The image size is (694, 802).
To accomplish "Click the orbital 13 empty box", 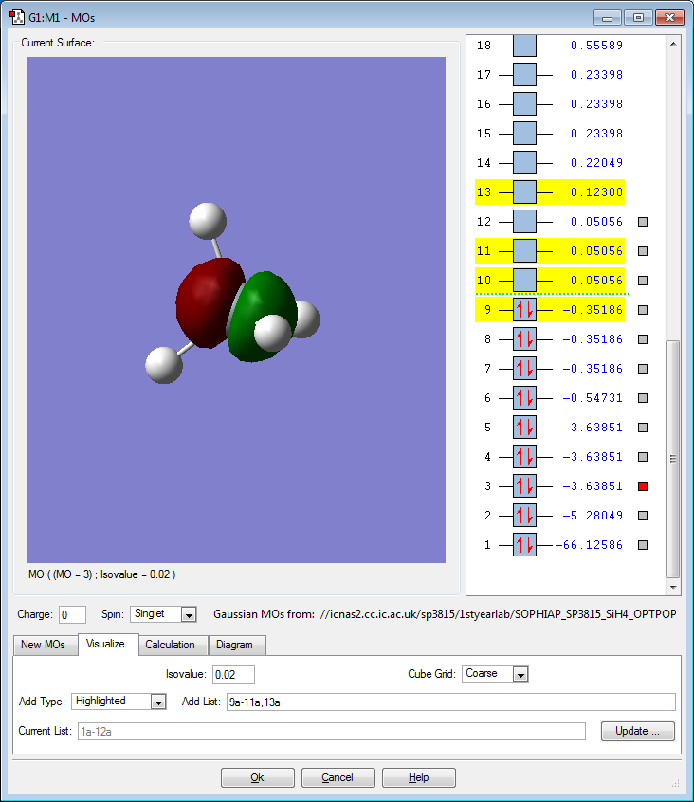I will pos(524,192).
